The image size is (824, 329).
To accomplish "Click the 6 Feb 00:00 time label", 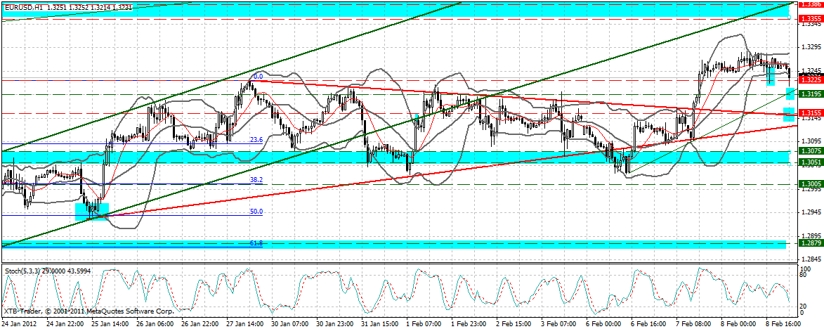I will pyautogui.click(x=604, y=324).
